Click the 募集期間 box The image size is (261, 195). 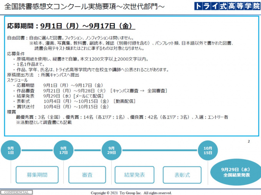pyautogui.click(x=37, y=175)
